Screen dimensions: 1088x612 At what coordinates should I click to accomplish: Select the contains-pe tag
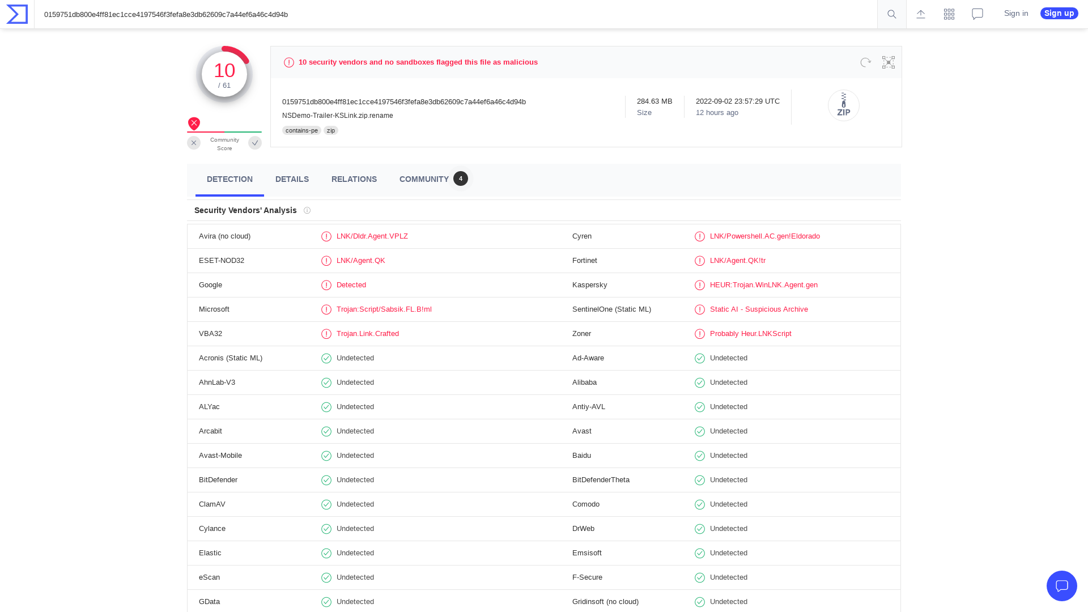[x=301, y=130]
